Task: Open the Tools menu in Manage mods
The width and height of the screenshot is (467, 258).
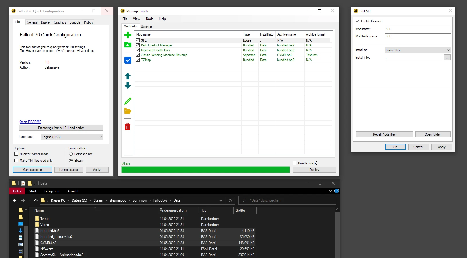Action: tap(149, 19)
